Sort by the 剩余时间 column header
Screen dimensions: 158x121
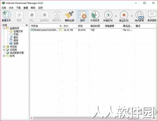click(97, 26)
